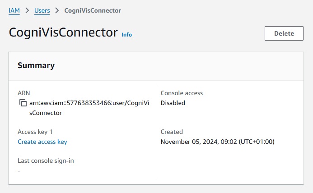Viewport: 313px width, 193px height.
Task: Click the Disabled console access status
Action: coord(173,103)
